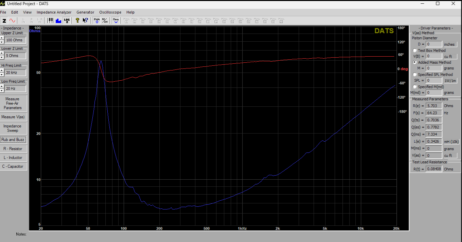Toggle the RE/IM display icon
Image resolution: width=462 pixels, height=242 pixels.
click(105, 20)
